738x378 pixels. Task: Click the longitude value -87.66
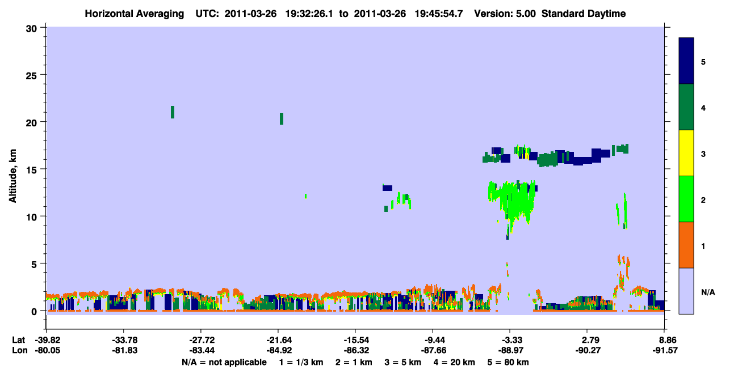(433, 350)
